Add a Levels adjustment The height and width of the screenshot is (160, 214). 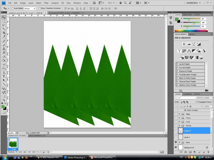pos(189,44)
